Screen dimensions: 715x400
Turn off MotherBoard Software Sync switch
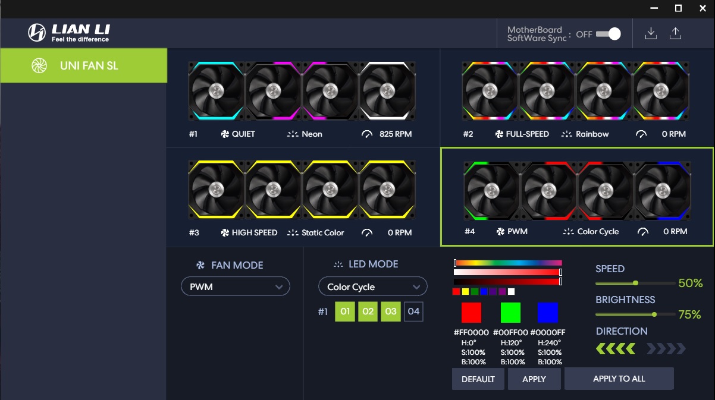tap(608, 34)
